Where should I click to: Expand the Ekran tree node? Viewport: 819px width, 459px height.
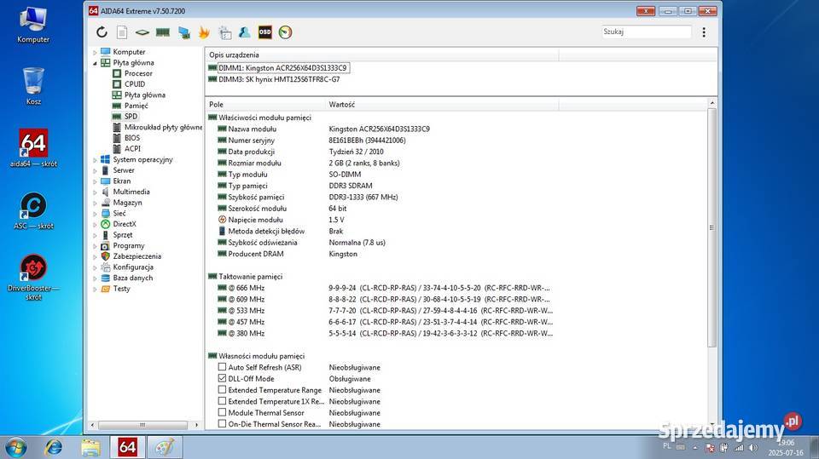pyautogui.click(x=95, y=181)
